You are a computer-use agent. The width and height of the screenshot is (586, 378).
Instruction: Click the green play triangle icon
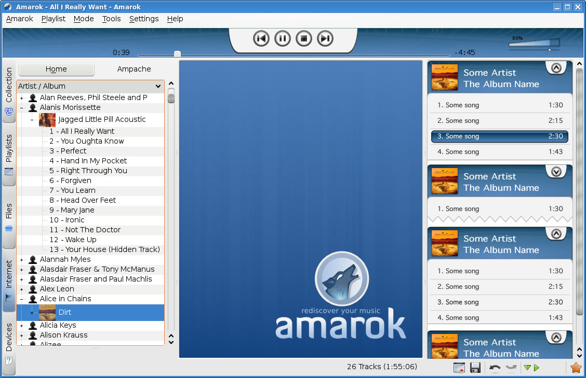pos(537,368)
